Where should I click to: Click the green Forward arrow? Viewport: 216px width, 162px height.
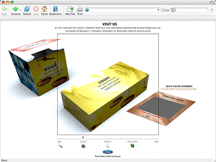click(x=15, y=11)
